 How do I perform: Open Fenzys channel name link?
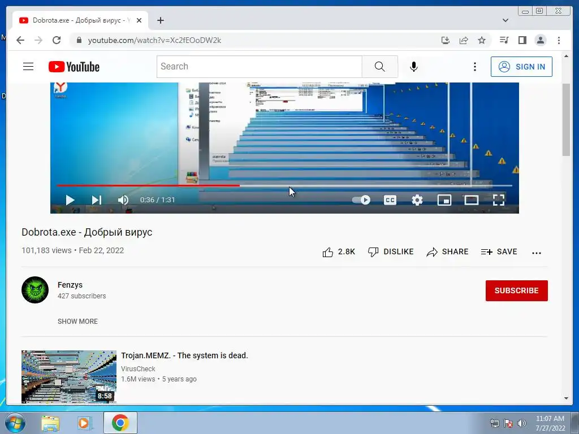(x=70, y=285)
